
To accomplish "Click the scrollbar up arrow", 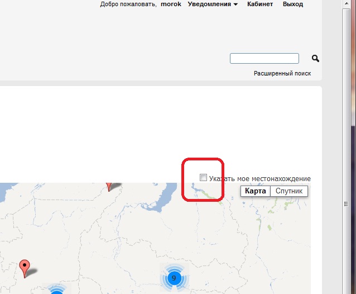I will 347,3.
